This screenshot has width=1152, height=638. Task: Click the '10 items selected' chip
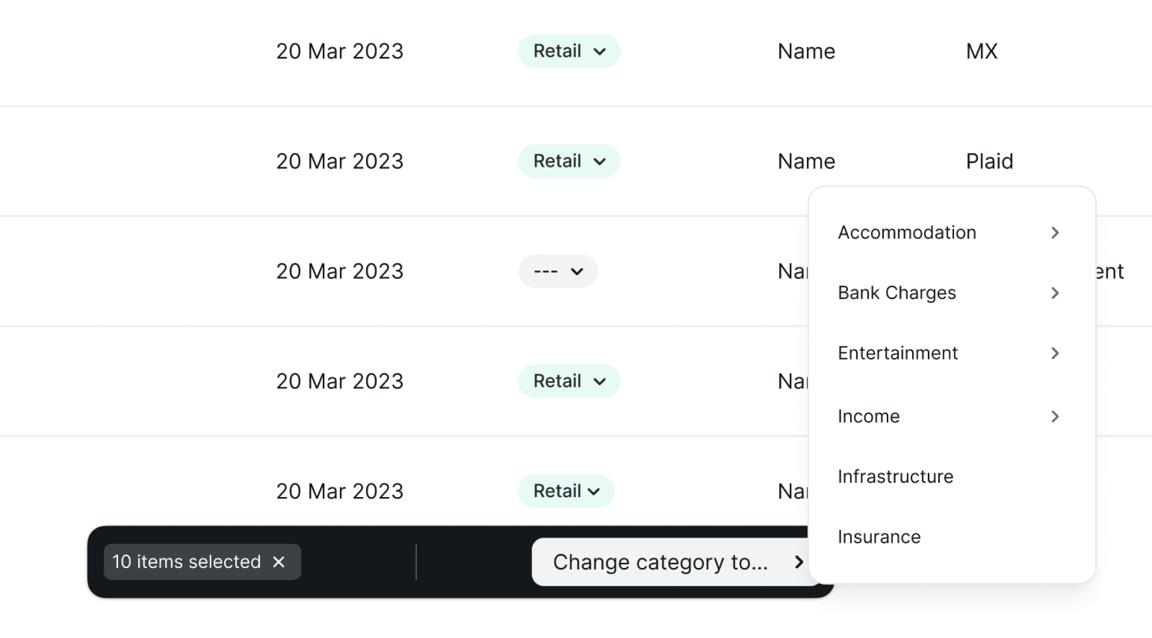coord(202,562)
